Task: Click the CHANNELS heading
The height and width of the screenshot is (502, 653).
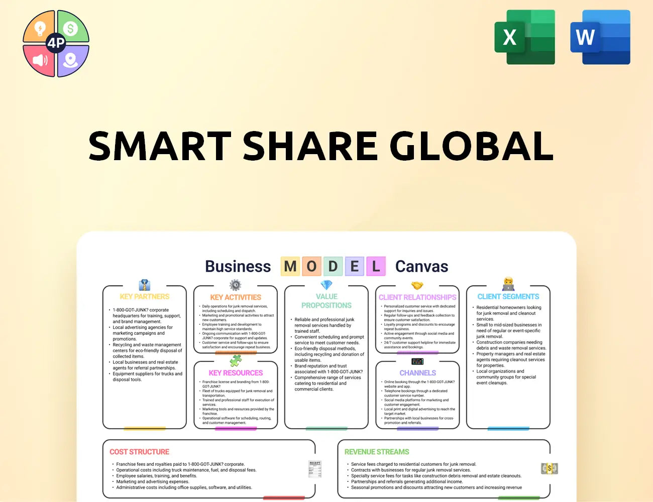Action: coord(417,373)
